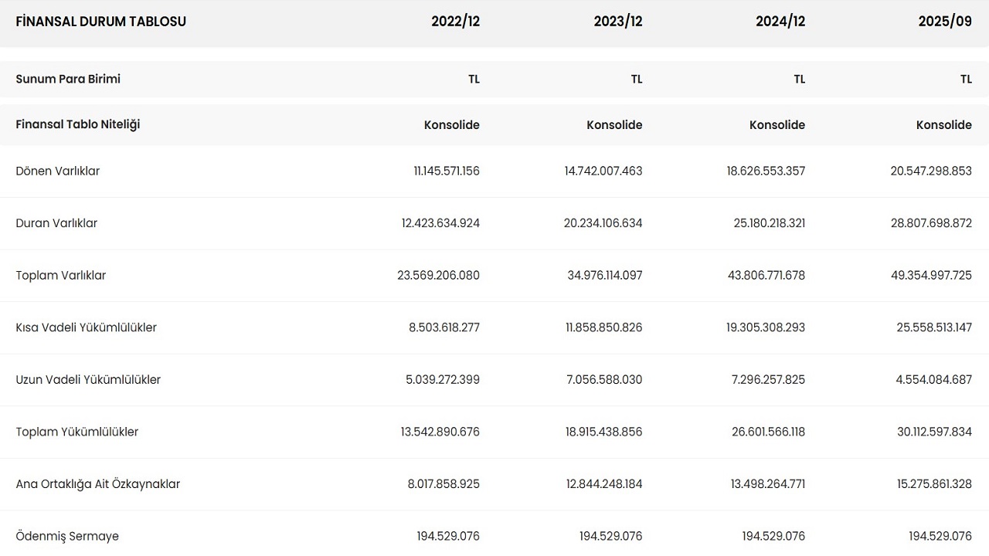Image resolution: width=989 pixels, height=556 pixels.
Task: Select Ana Ortaklığa Ait Özkaynaklar label
Action: coord(97,484)
